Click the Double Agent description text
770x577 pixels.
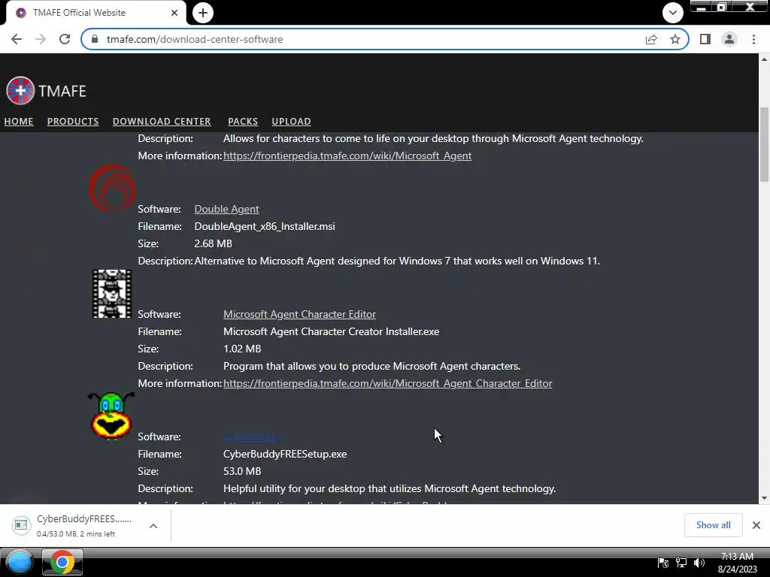click(397, 261)
